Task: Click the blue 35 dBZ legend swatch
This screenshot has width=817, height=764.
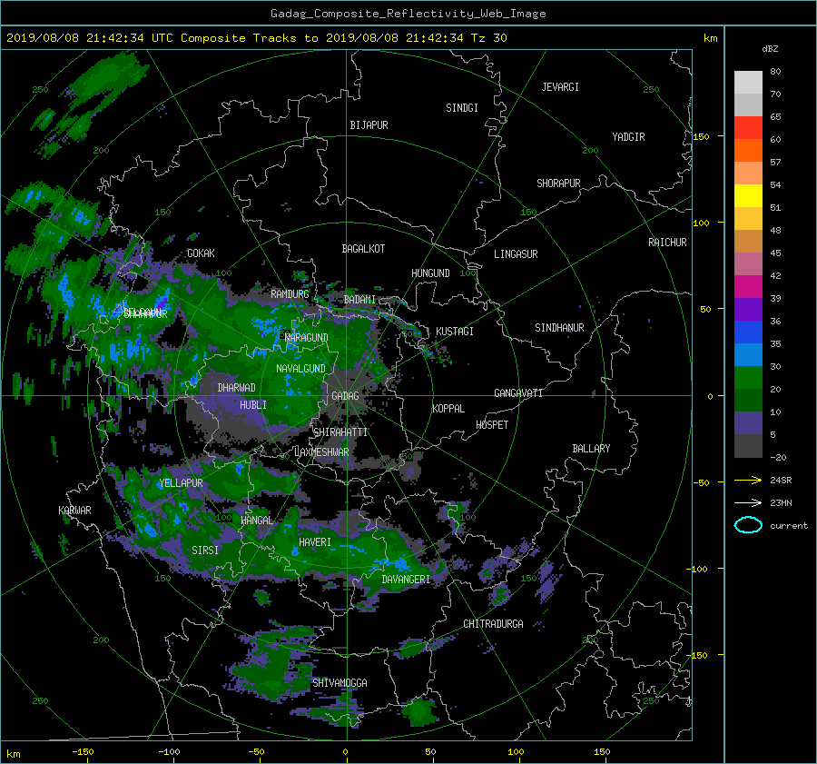Action: [748, 332]
